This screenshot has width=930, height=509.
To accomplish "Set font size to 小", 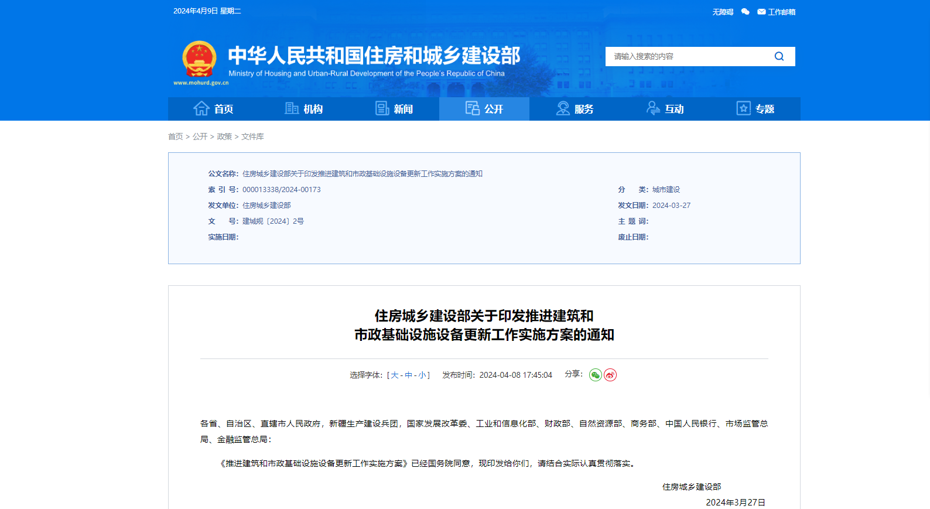I will point(422,375).
